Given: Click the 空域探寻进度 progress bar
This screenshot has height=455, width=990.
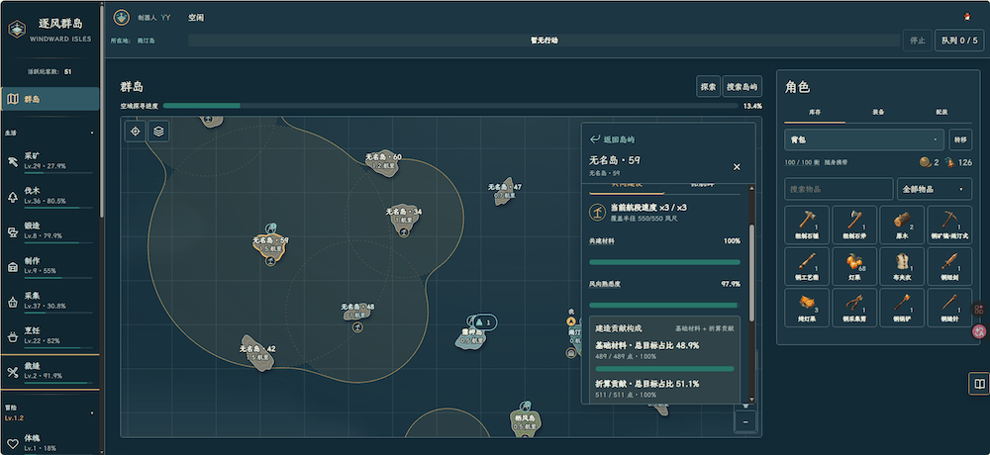Looking at the screenshot, I should pos(450,106).
